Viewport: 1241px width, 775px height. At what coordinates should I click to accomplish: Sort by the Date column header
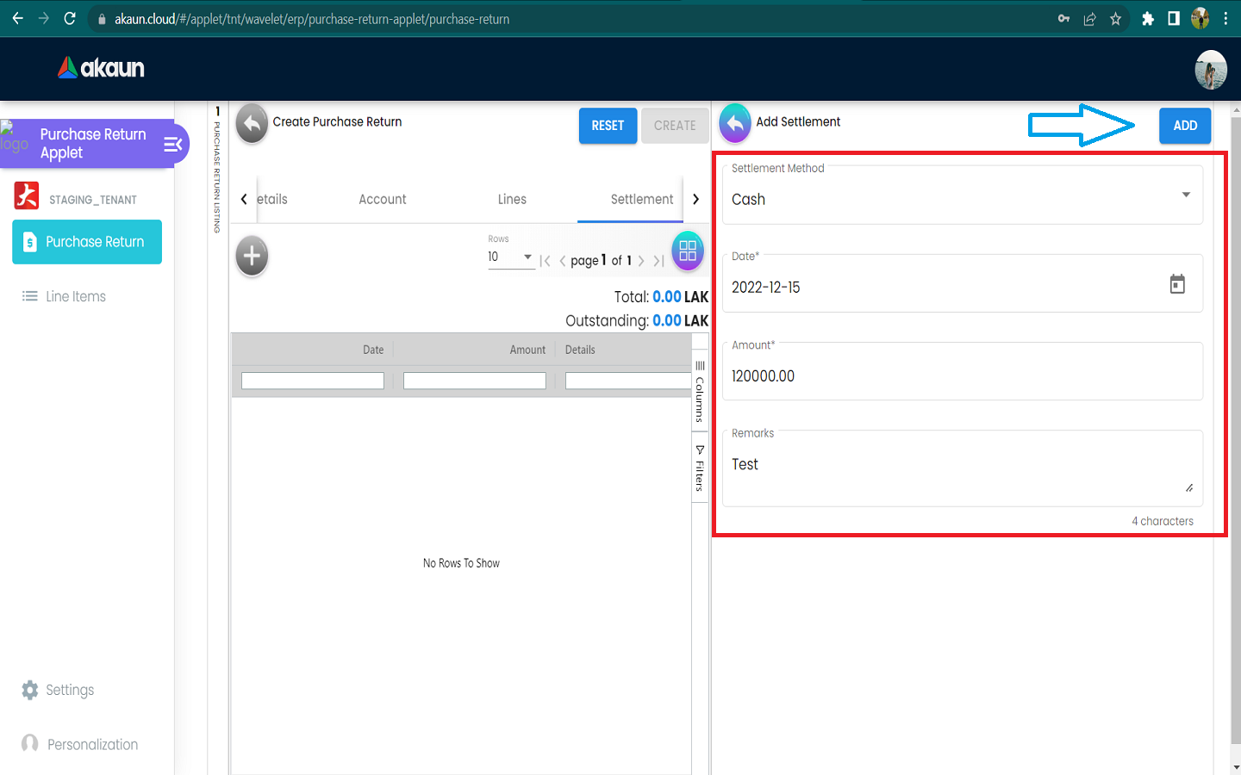pyautogui.click(x=373, y=350)
